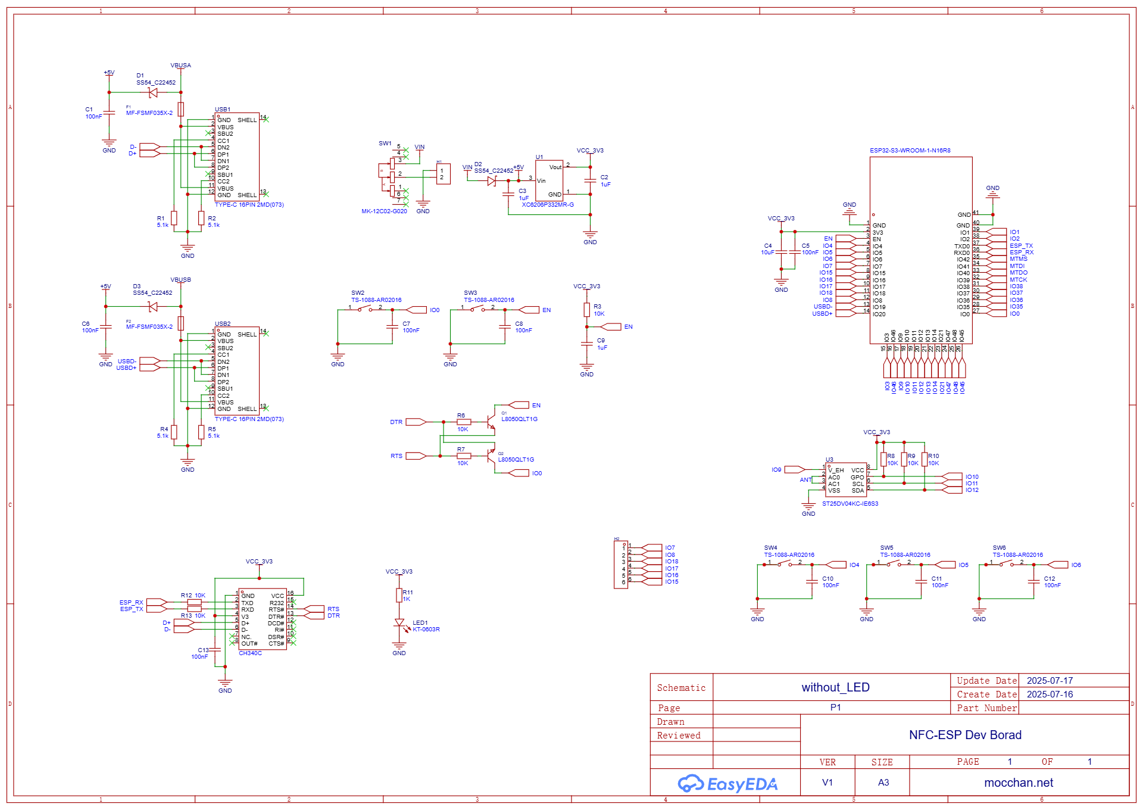This screenshot has height=810, width=1143.
Task: Select the R10 pull-up resistor designator
Action: click(933, 456)
